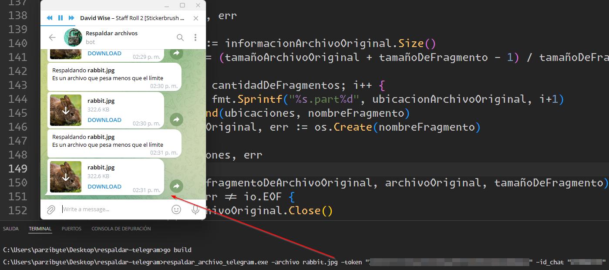The width and height of the screenshot is (609, 270).
Task: Click DOWNLOAD on the 02:31 p. m. rabbit.jpg
Action: click(104, 187)
